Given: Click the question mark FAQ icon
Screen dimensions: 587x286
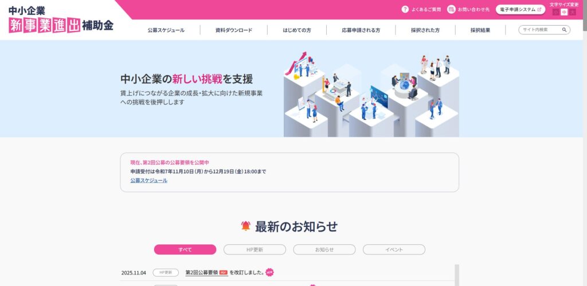Looking at the screenshot, I should click(x=405, y=9).
